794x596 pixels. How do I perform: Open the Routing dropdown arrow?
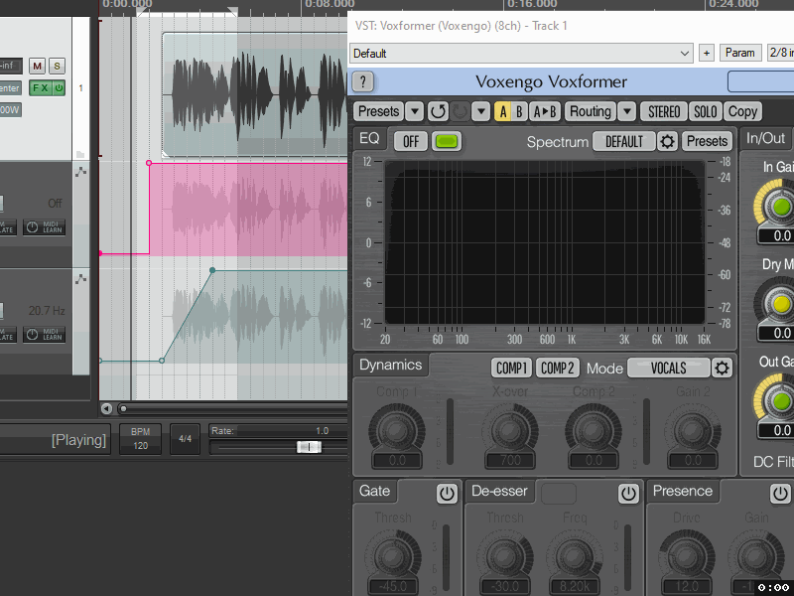tap(627, 111)
